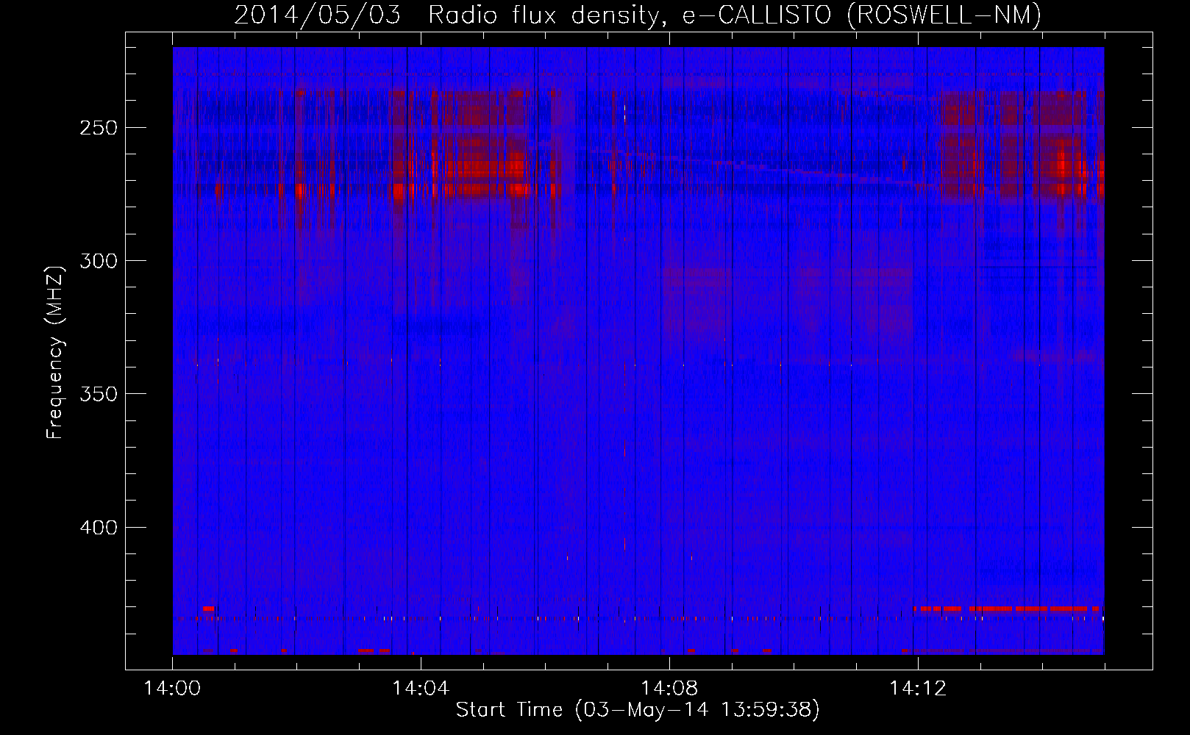This screenshot has width=1190, height=735.
Task: Select the '350' frequency axis label
Action: (98, 395)
